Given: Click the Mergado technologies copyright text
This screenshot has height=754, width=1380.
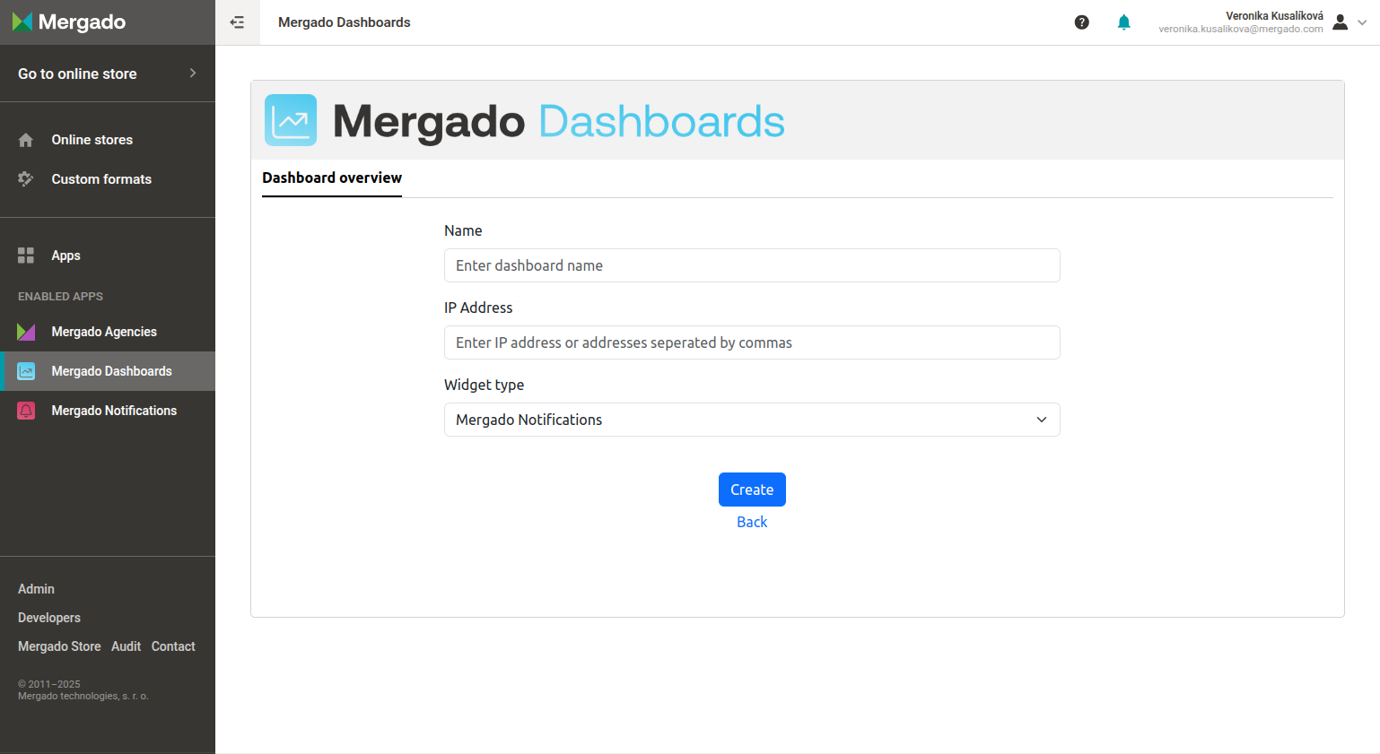Looking at the screenshot, I should (x=83, y=696).
